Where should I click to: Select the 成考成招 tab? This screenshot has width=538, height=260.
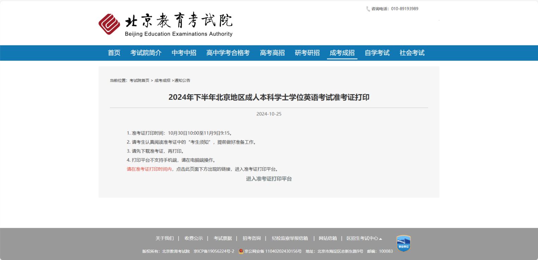pyautogui.click(x=342, y=53)
